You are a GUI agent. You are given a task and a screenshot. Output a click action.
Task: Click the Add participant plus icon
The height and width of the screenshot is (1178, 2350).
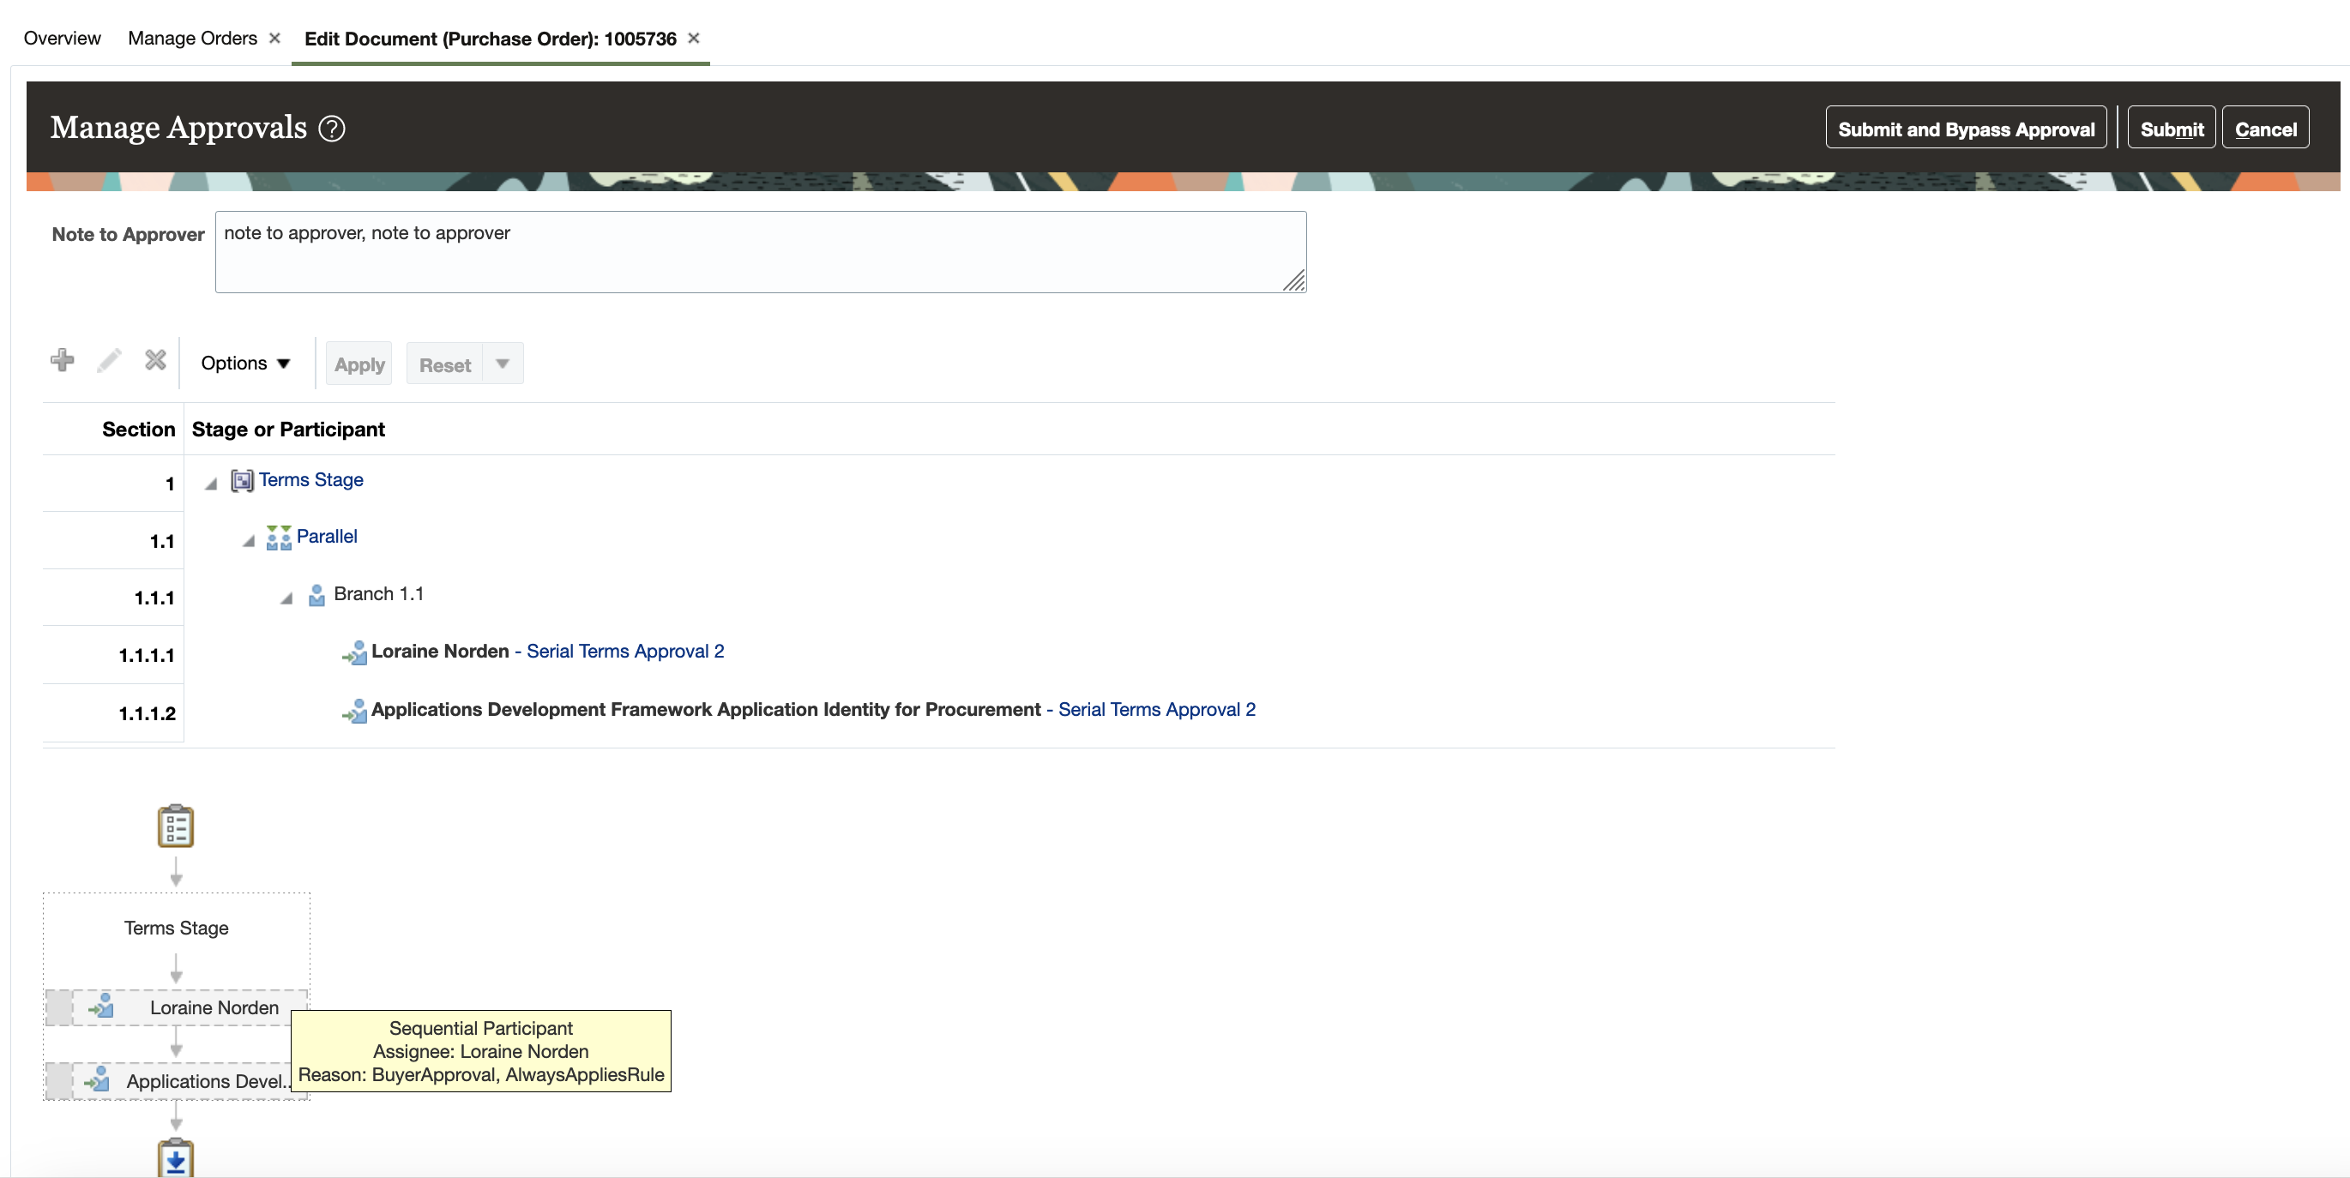(x=62, y=360)
